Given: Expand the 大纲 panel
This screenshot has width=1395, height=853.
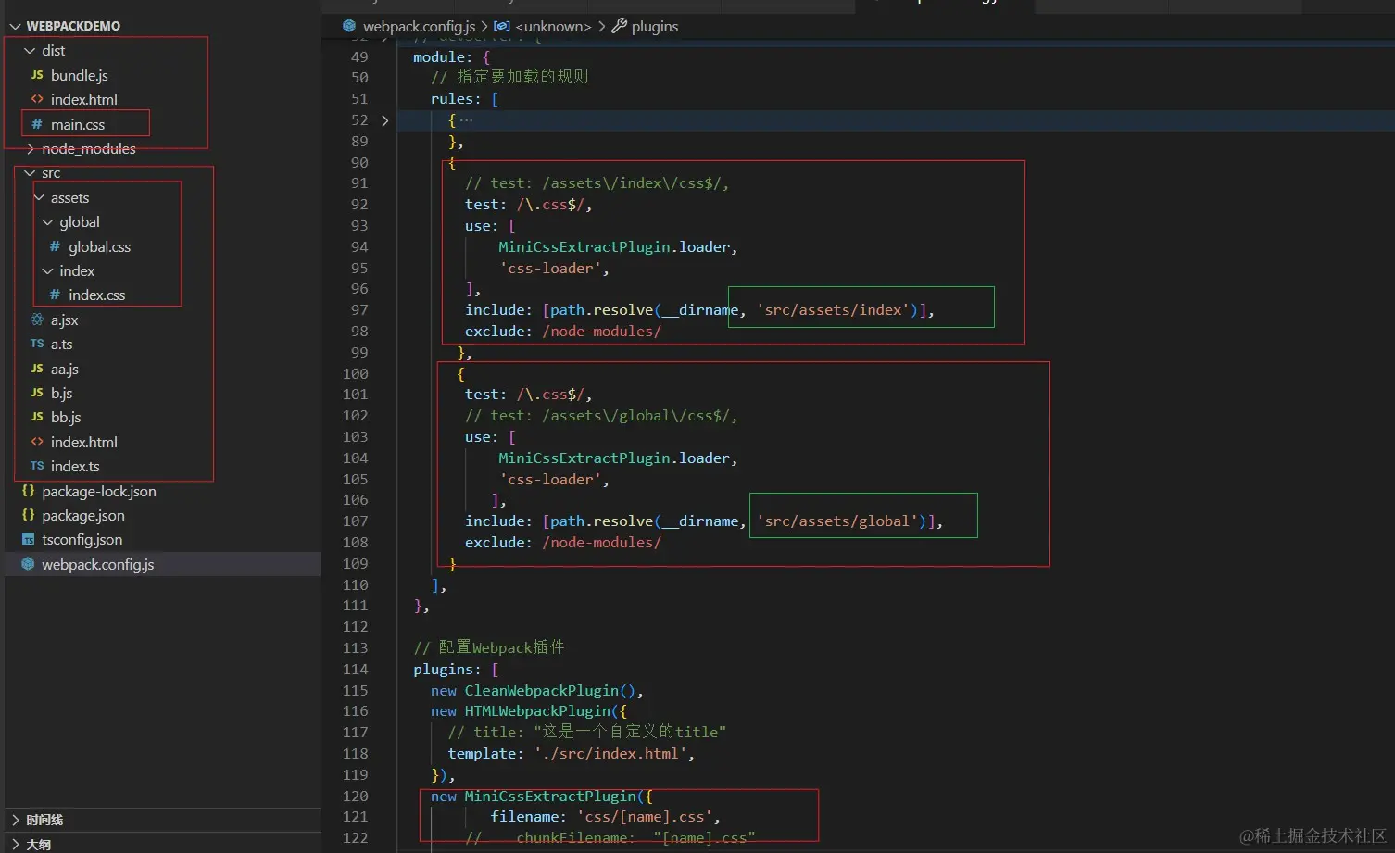Looking at the screenshot, I should tap(38, 845).
